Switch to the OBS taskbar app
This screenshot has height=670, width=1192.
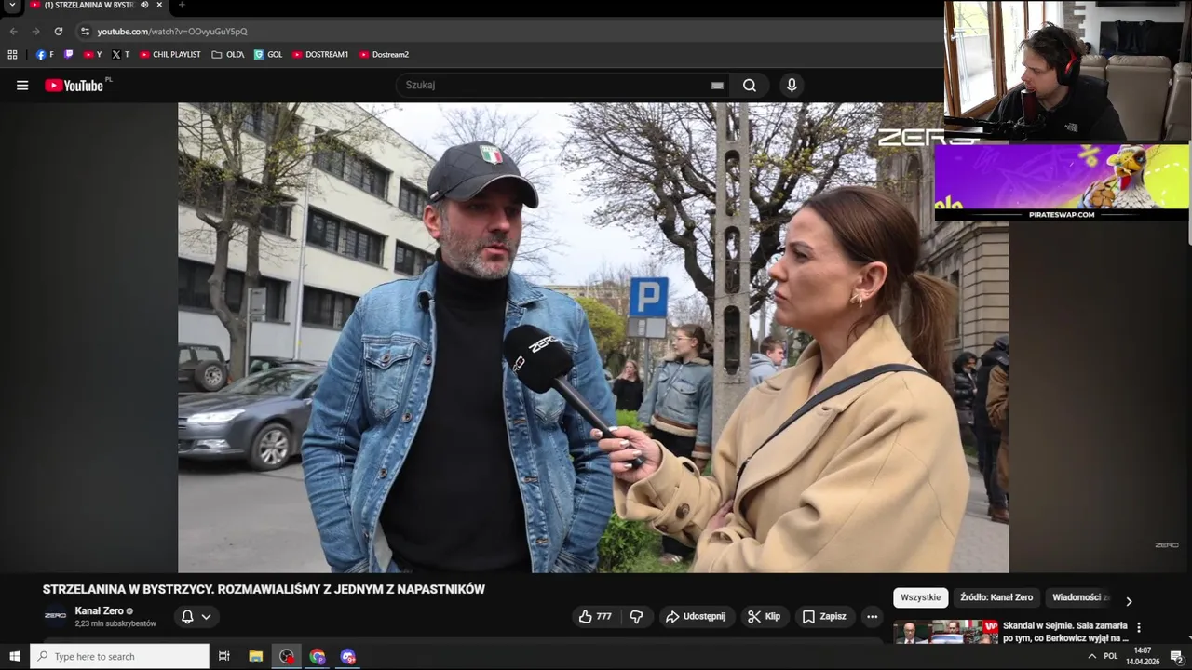coord(286,656)
